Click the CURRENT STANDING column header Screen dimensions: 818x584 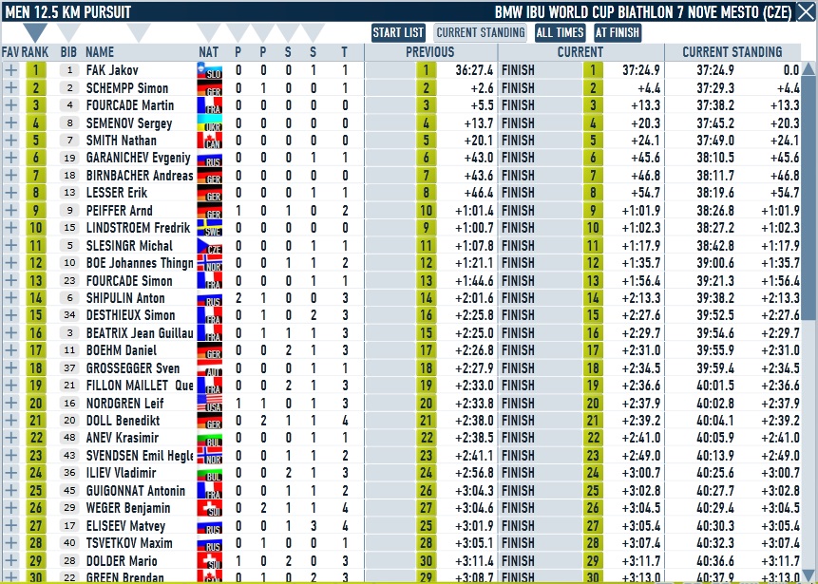(732, 52)
